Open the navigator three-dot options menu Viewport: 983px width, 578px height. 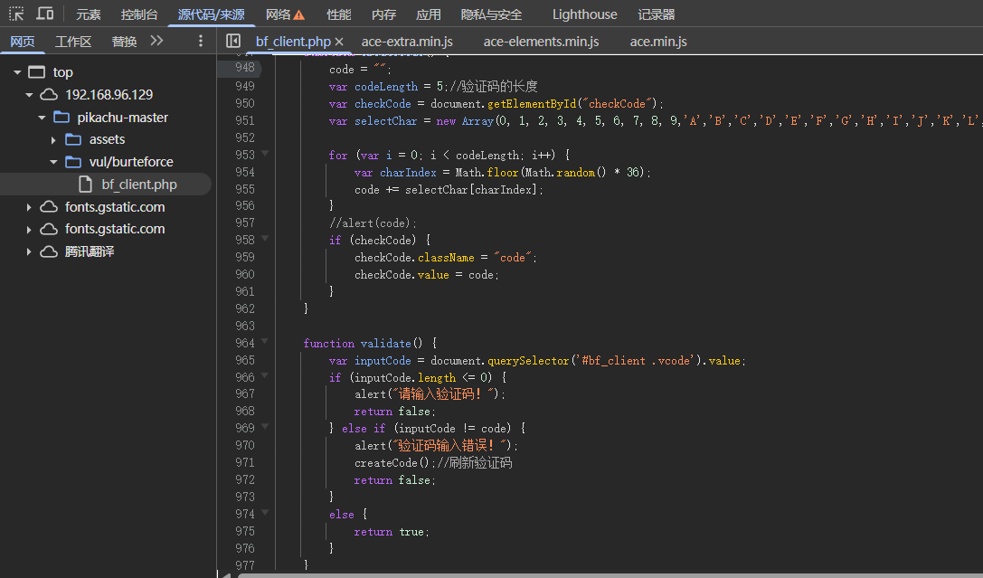click(201, 42)
